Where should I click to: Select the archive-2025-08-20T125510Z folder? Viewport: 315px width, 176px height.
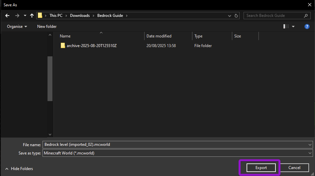point(92,46)
